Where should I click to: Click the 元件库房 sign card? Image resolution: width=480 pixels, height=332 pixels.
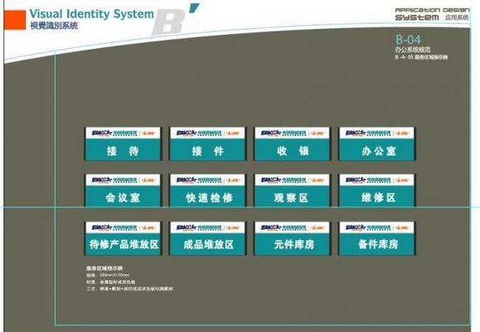click(292, 238)
